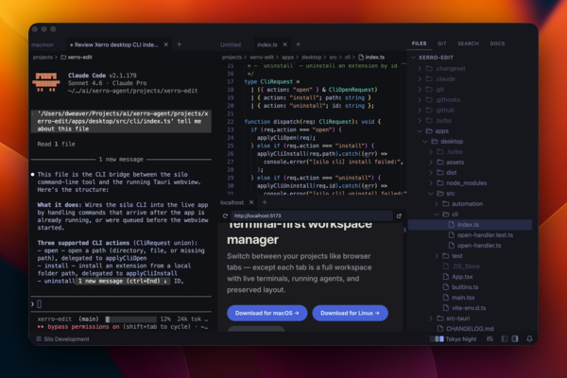Expand the src-tauri folder
Screen dimensions: 567x378
point(431,318)
